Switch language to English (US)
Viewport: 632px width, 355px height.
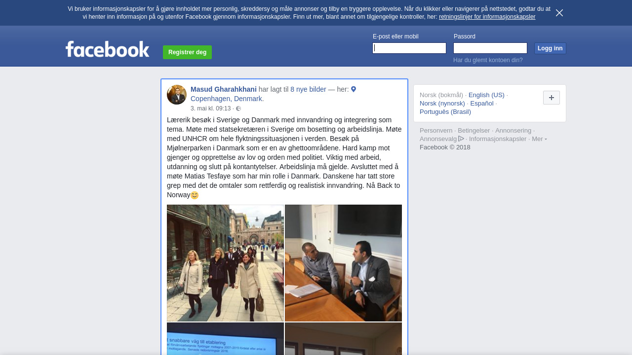point(486,95)
